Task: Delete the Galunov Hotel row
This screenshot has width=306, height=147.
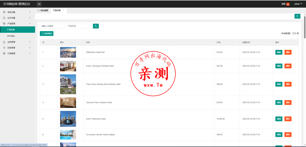Action: click(x=288, y=103)
